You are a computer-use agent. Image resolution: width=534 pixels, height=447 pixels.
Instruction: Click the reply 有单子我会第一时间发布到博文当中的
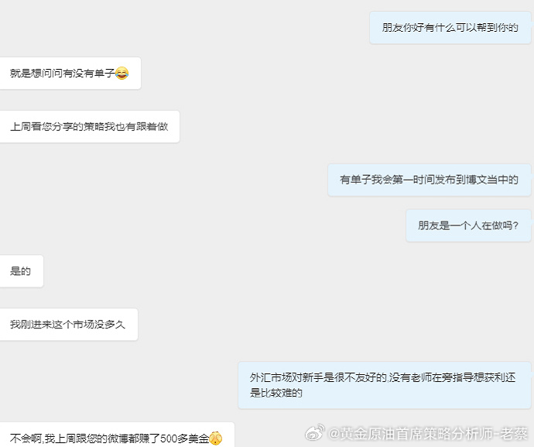(430, 180)
